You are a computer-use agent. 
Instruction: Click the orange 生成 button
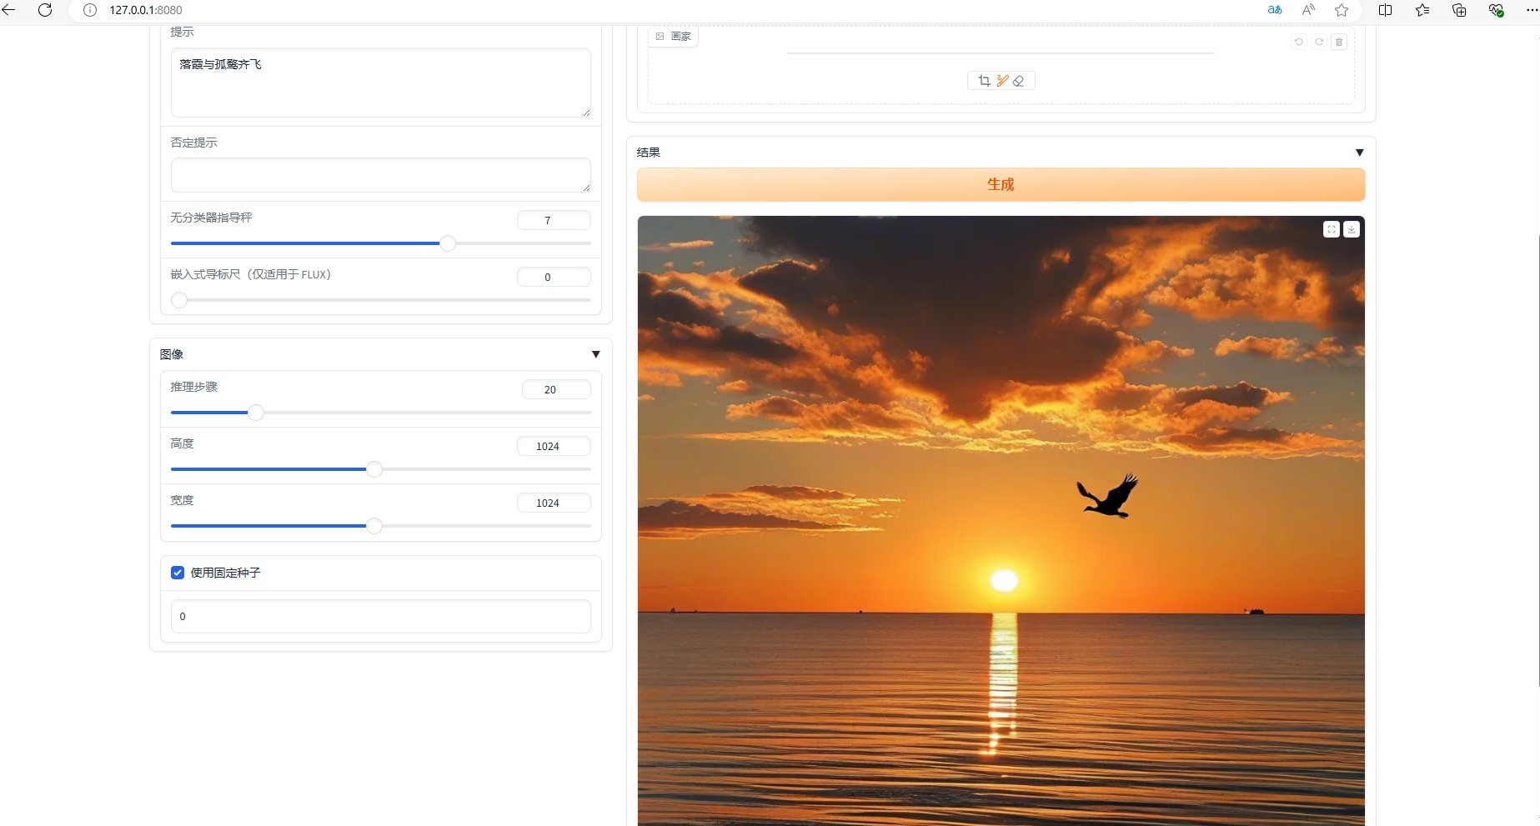point(1001,184)
